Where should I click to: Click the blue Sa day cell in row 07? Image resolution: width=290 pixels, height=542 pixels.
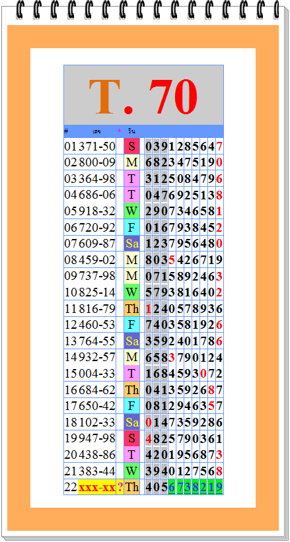point(132,244)
